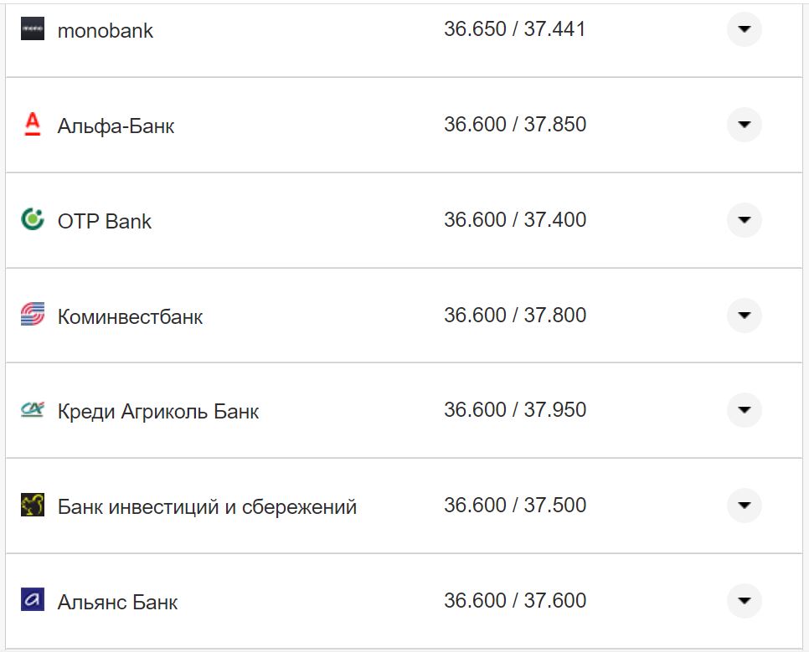Open the Альфа-Банк page link
Image resolution: width=809 pixels, height=652 pixels.
115,126
